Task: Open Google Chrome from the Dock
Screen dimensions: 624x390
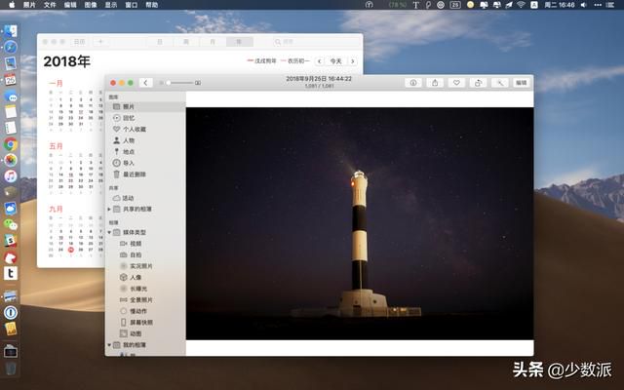Action: [x=11, y=143]
